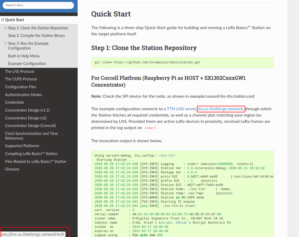Open the Credentials page
299x237 pixels.
14,102
